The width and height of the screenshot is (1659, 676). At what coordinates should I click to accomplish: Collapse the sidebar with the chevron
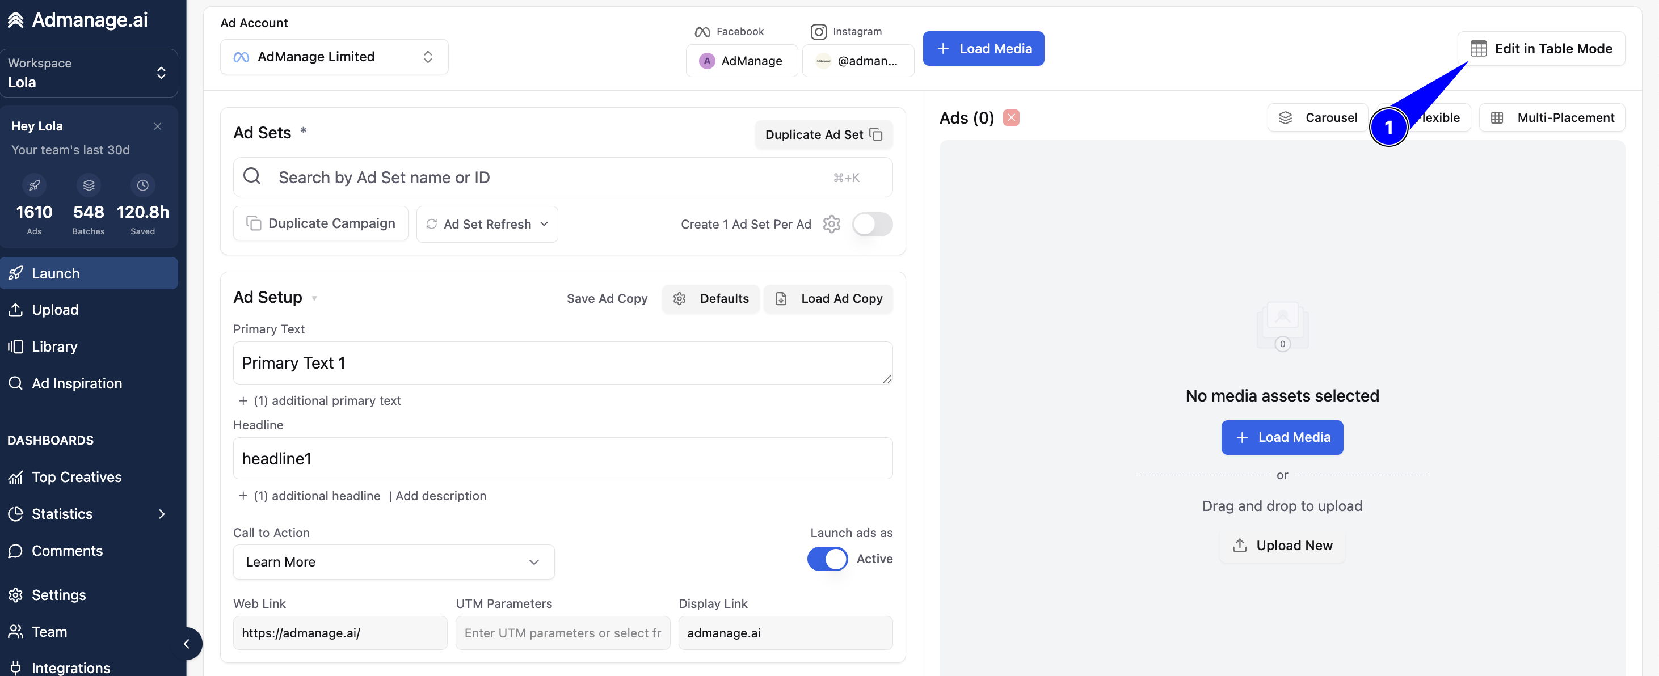coord(186,644)
